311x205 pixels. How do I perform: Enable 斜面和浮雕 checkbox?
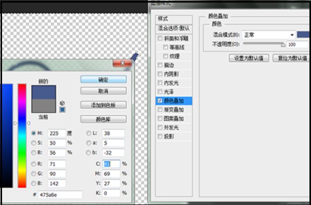160,38
